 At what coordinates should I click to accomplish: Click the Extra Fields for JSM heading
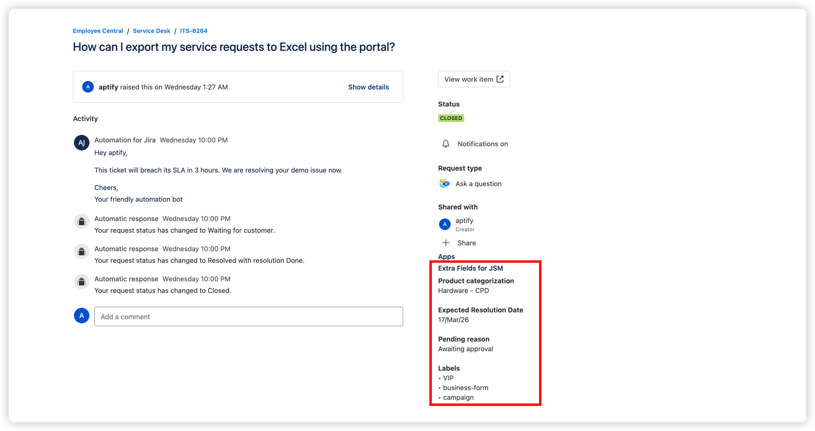471,268
